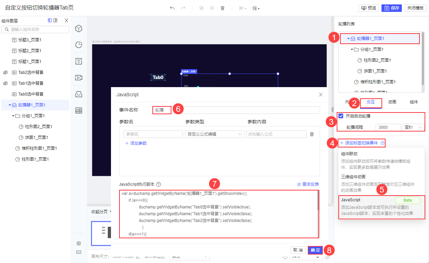Open the alignment options dropdown

242,8
